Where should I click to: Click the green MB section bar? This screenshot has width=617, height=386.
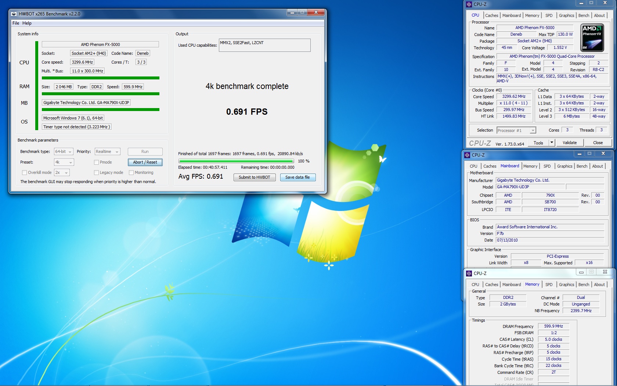[x=101, y=110]
